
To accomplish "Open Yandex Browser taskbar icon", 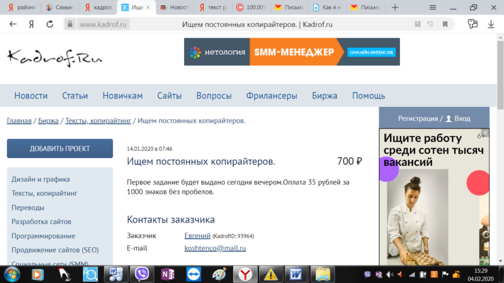I will [245, 274].
